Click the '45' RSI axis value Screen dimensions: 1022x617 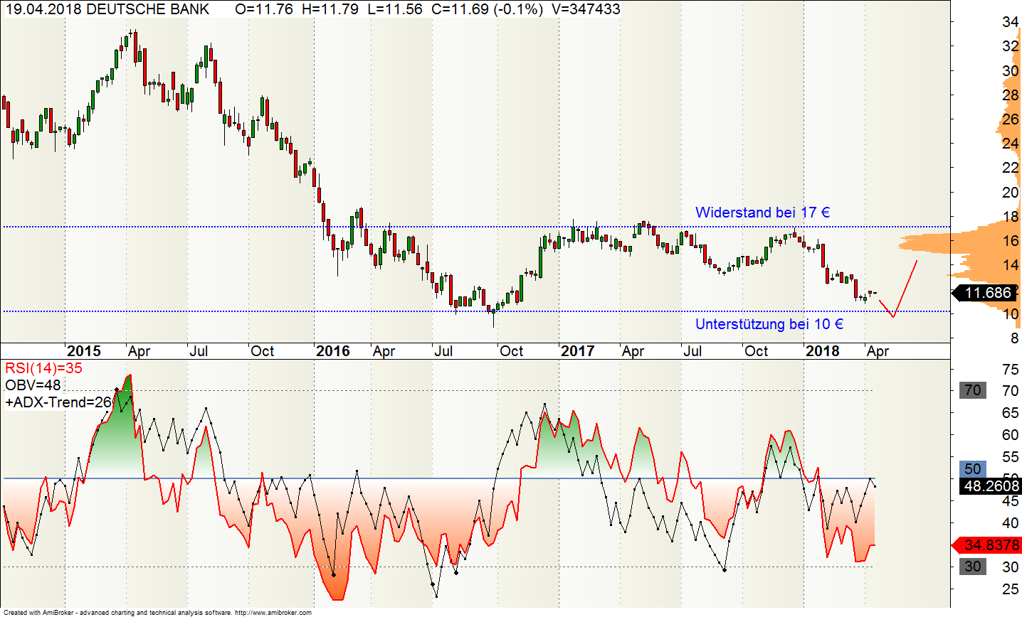pyautogui.click(x=1010, y=501)
